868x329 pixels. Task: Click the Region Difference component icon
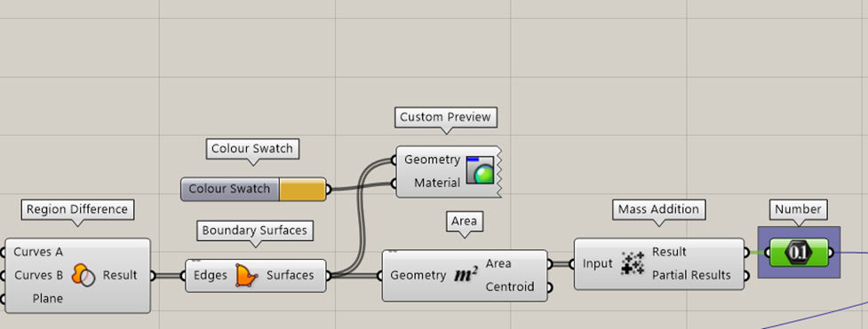[x=84, y=276]
